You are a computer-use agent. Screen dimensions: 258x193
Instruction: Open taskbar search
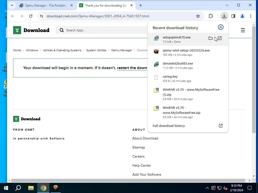pos(18,188)
